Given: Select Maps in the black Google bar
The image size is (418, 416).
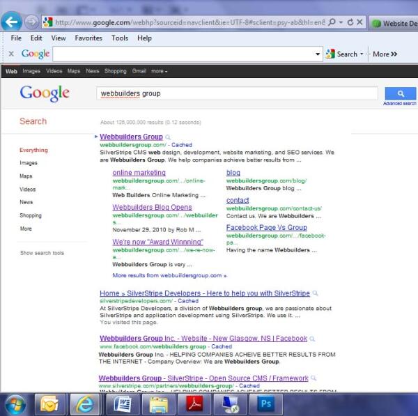Looking at the screenshot, I should [74, 71].
